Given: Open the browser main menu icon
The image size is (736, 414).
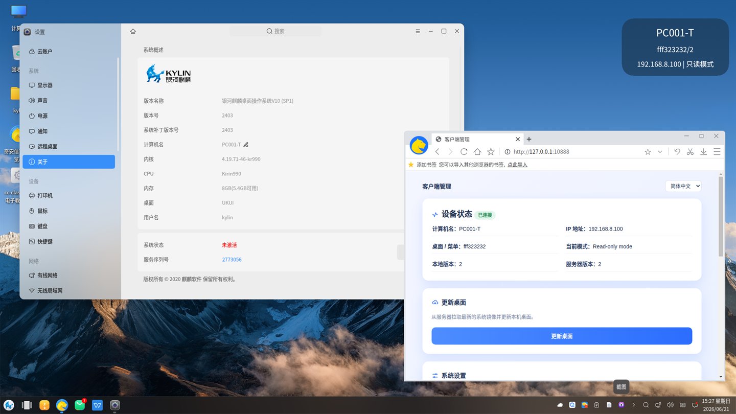Looking at the screenshot, I should coord(717,152).
